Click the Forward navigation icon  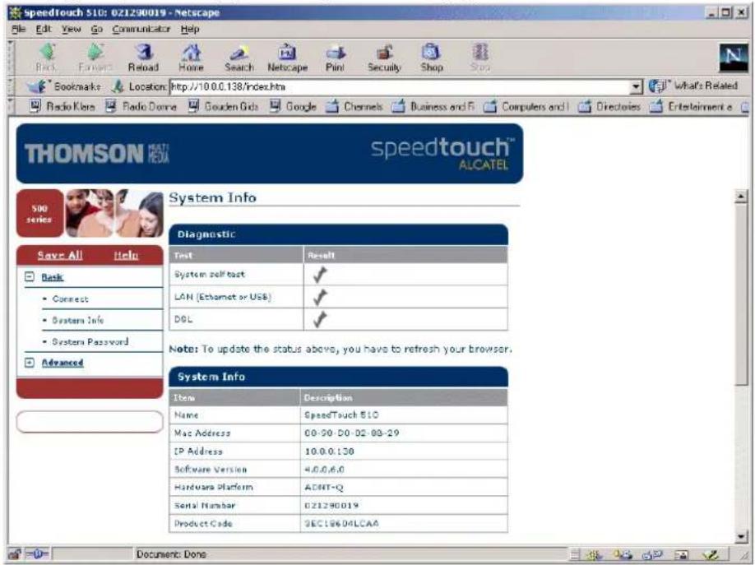click(95, 52)
